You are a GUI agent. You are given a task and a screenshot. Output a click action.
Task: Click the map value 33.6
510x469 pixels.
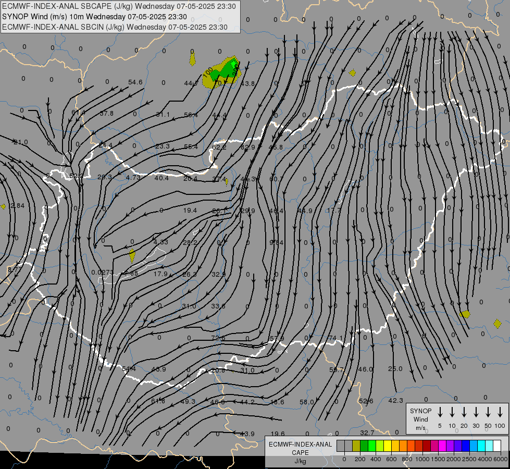218,306
